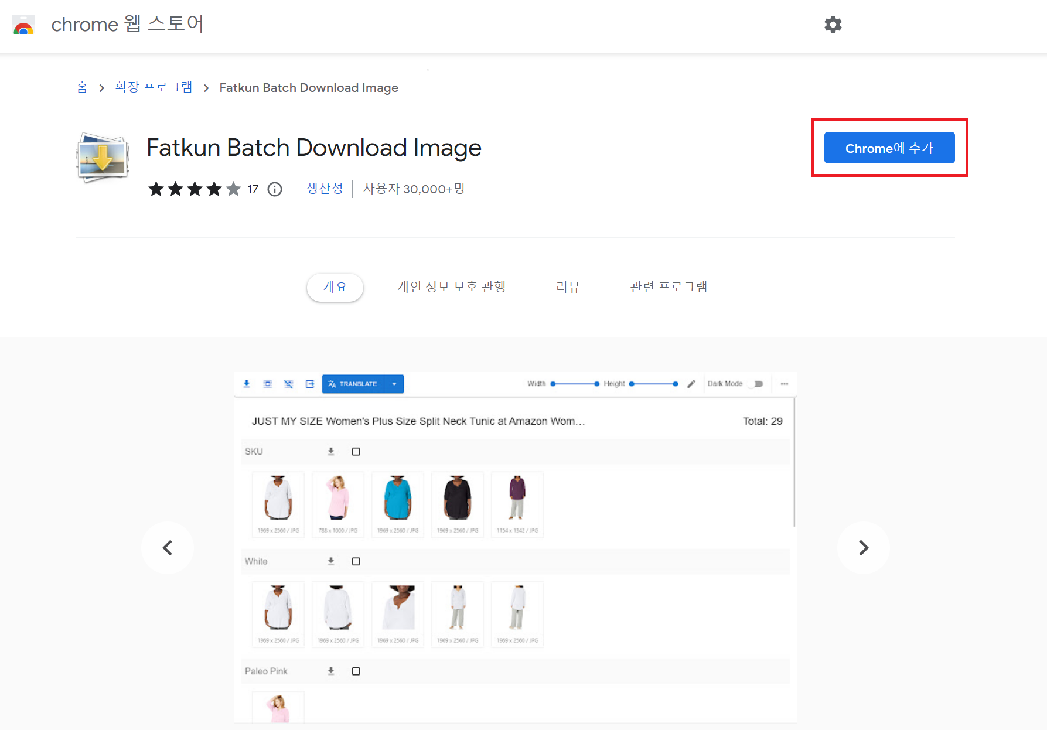Screen dimensions: 1047x730
Task: Tick the SKU row checkbox in the preview
Action: (356, 451)
